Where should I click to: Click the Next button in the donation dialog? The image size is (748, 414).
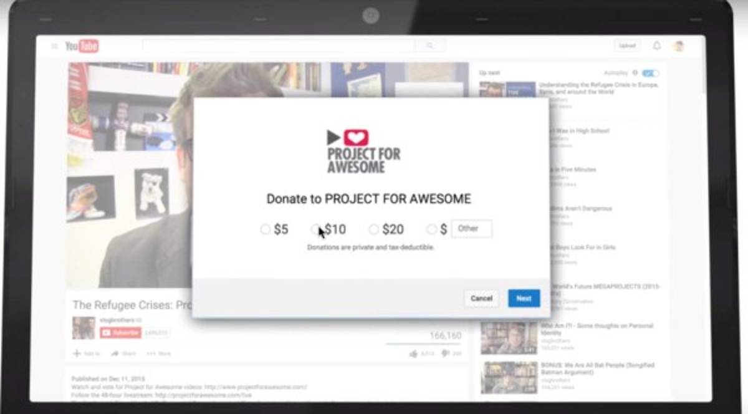[x=524, y=298]
